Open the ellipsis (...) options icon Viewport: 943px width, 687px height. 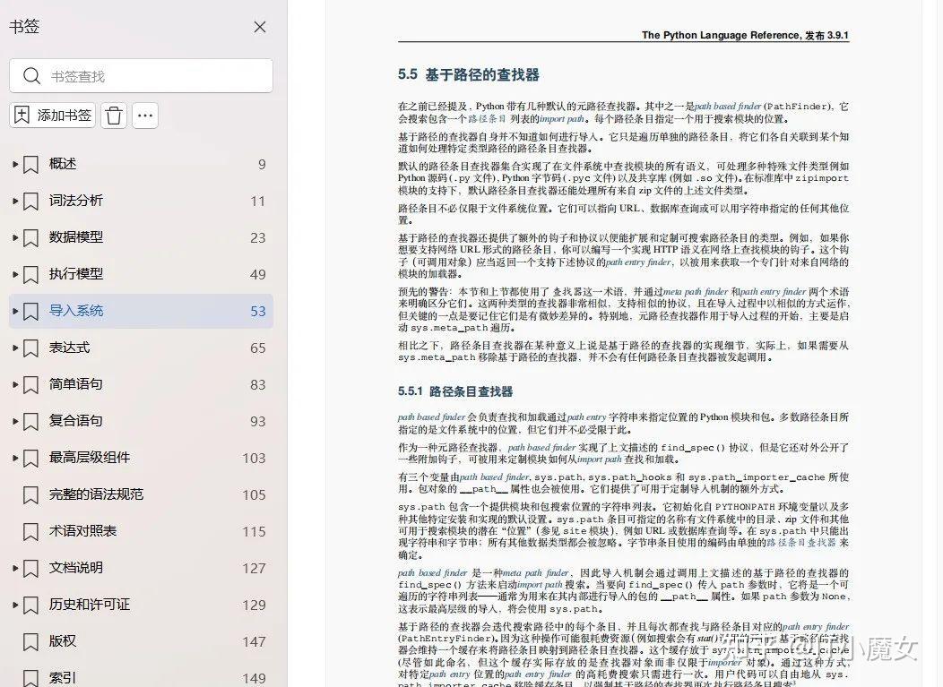145,116
